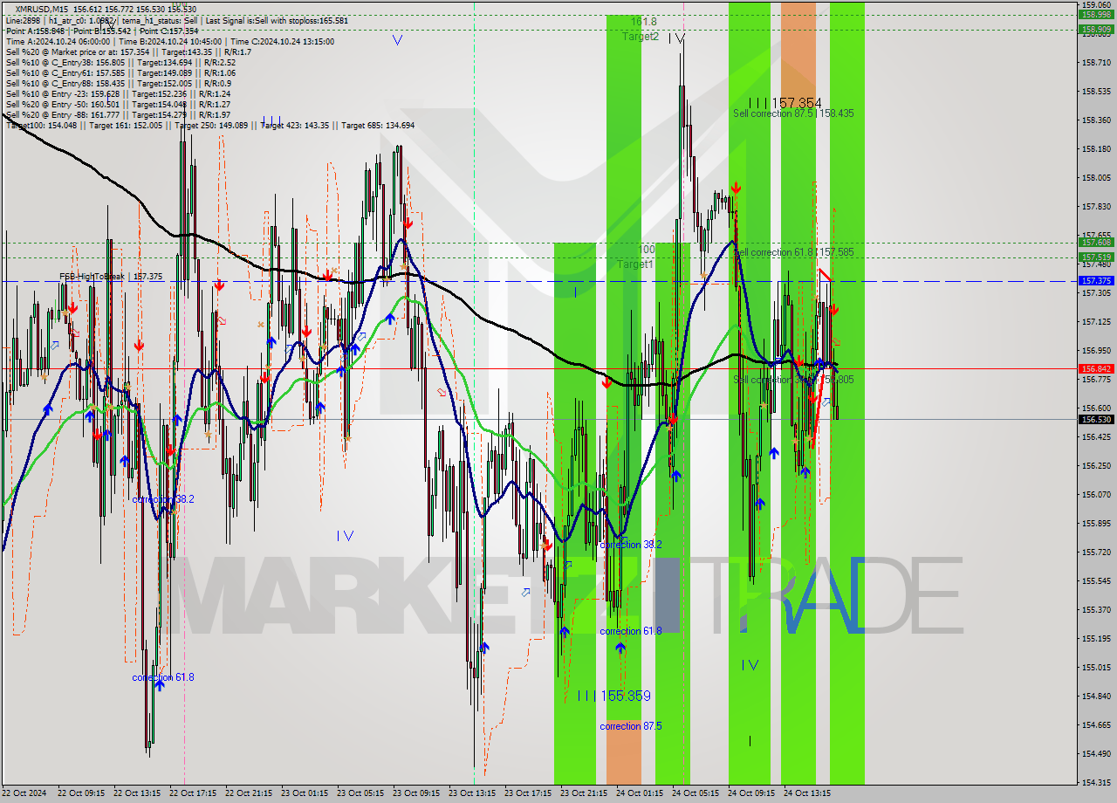
Task: Click the '| | | 157.354' wave label
Action: (x=785, y=103)
